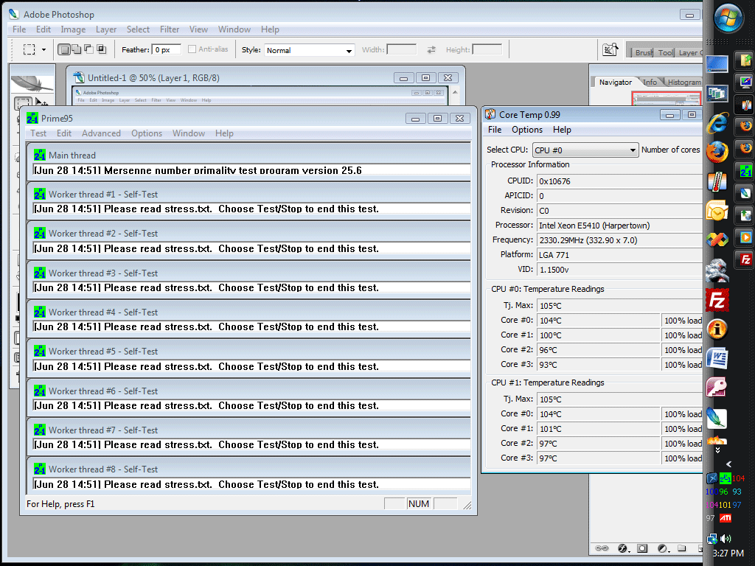Select 'Worker thread #8 - Self-Test' title

click(x=103, y=469)
